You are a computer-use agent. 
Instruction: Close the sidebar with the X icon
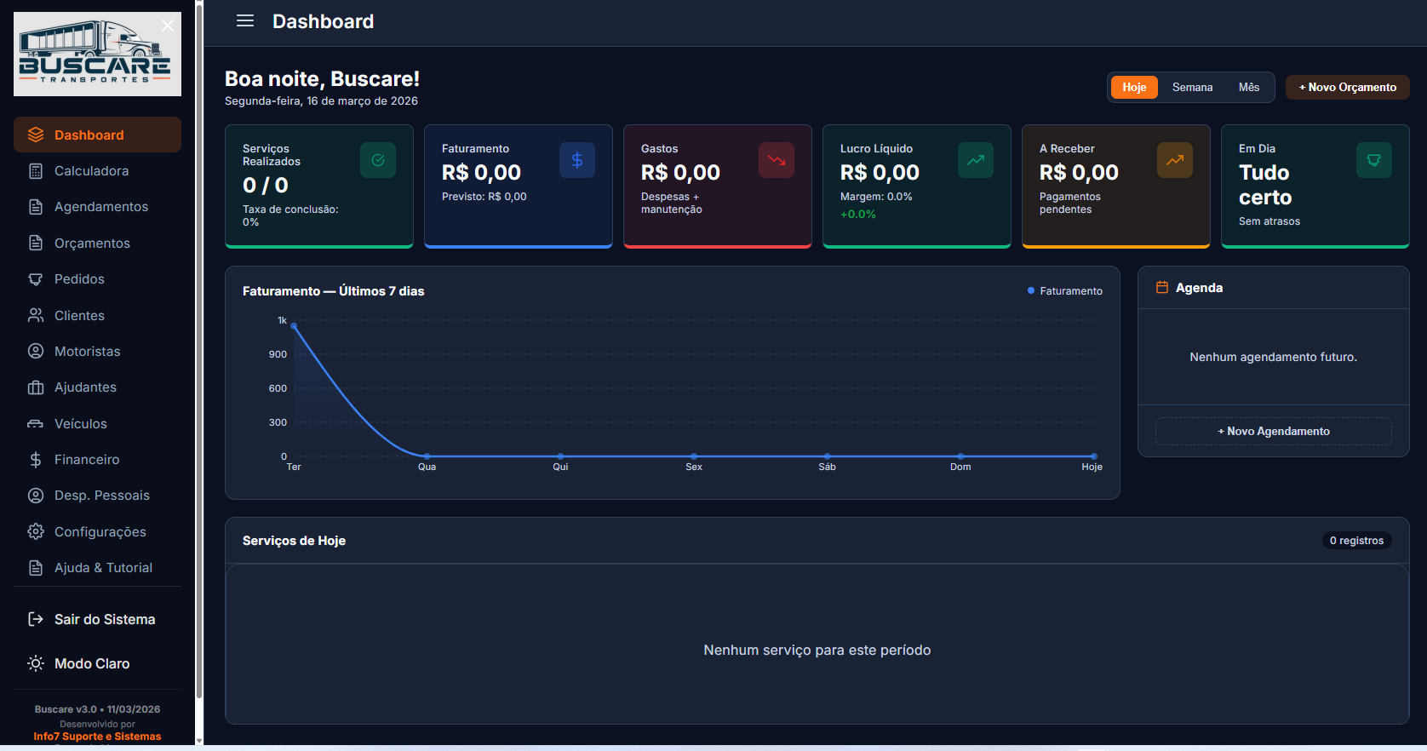tap(168, 26)
